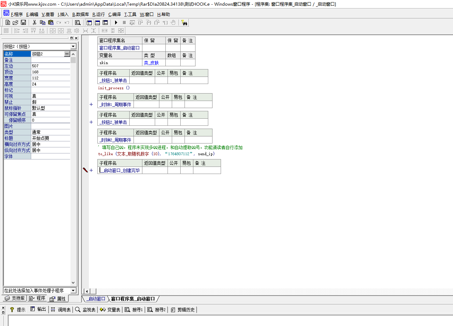Switch to the 程序 panel tab

point(38,298)
